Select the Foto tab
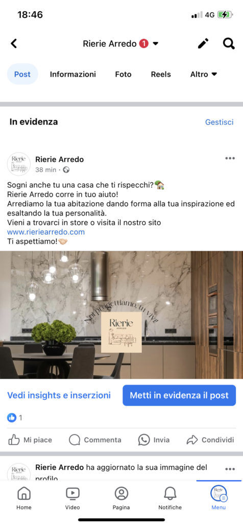The image size is (243, 526). [124, 74]
